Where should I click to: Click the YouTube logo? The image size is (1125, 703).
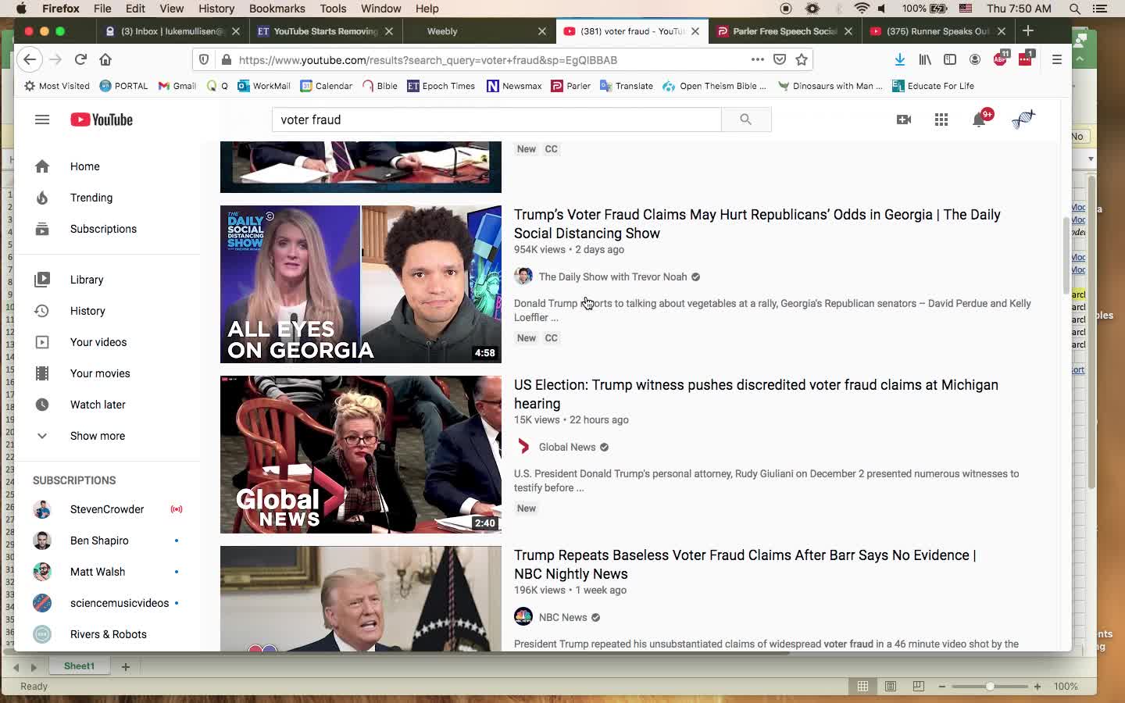click(102, 120)
